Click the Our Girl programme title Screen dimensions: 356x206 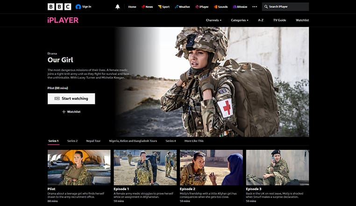[x=60, y=60]
